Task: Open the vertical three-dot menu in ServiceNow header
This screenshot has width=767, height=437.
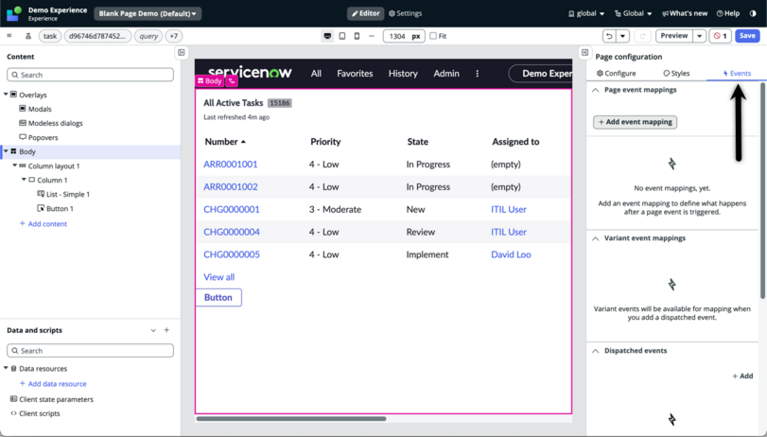Action: click(x=478, y=74)
